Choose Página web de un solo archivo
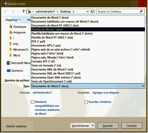This screenshot has height=133, width=148. coord(88,49)
